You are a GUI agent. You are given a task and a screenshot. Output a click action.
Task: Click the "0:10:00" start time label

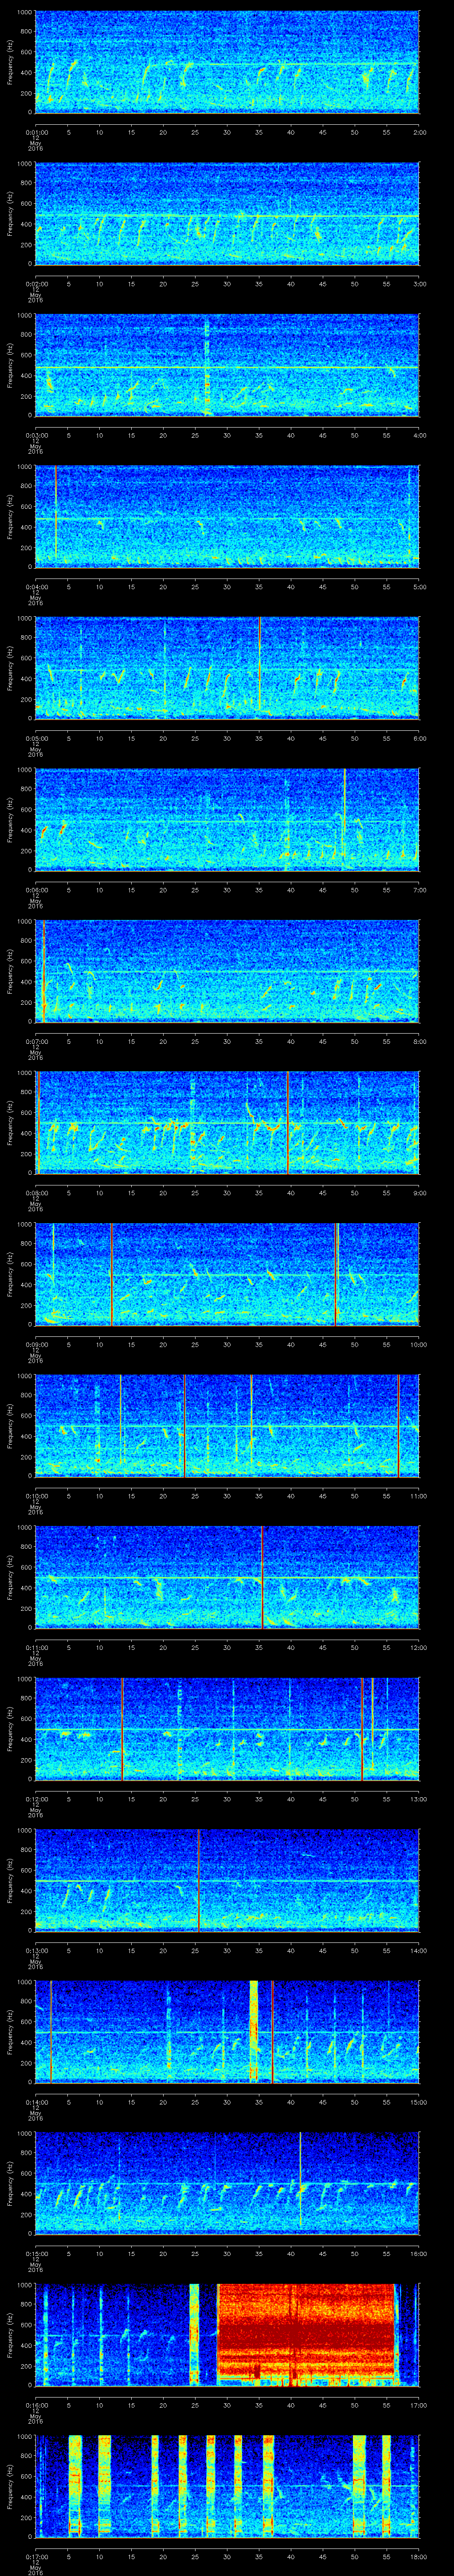(x=36, y=1495)
